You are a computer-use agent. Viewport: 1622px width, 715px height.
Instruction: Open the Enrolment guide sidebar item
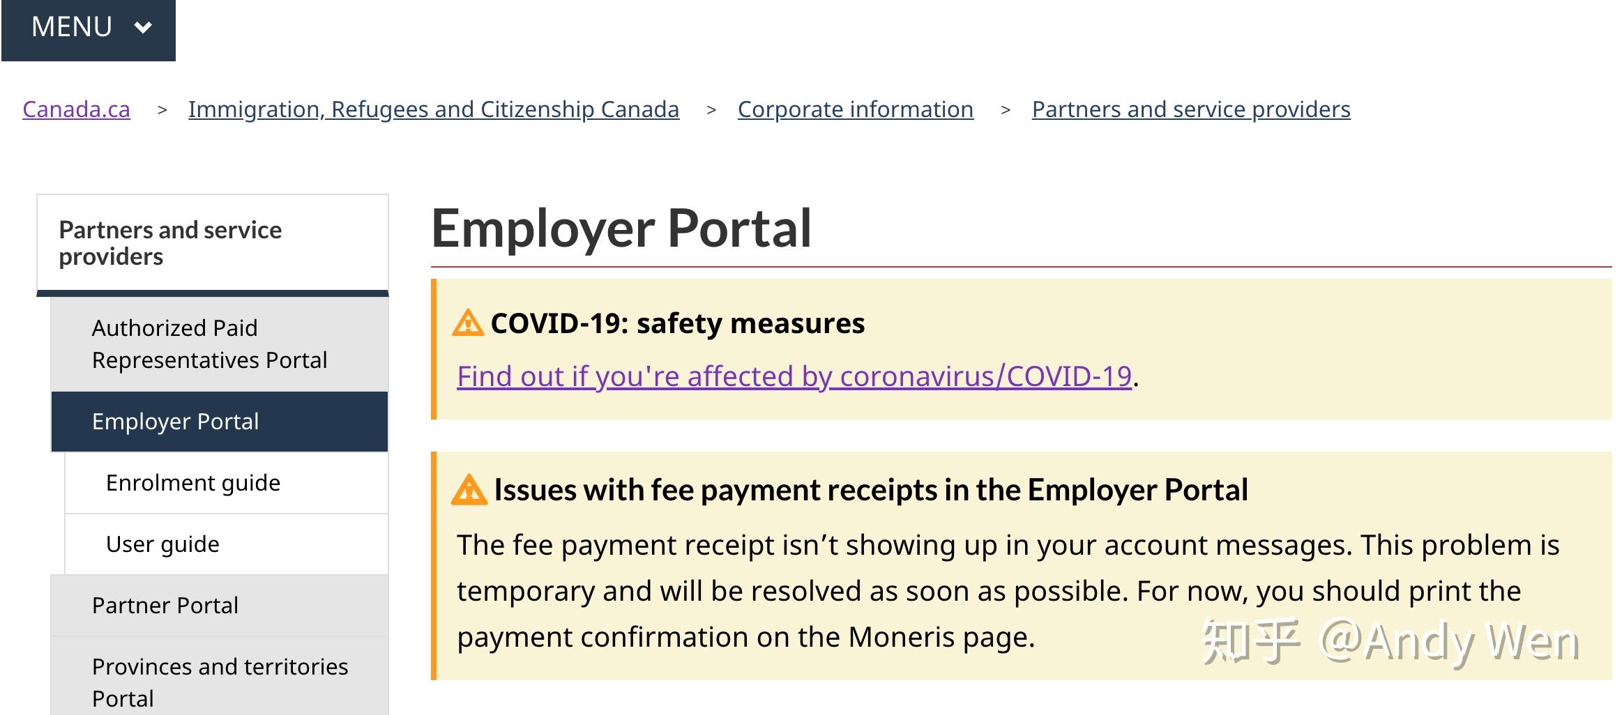tap(193, 483)
